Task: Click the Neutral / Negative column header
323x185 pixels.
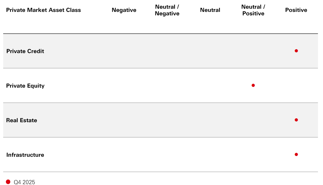Action: pyautogui.click(x=167, y=10)
